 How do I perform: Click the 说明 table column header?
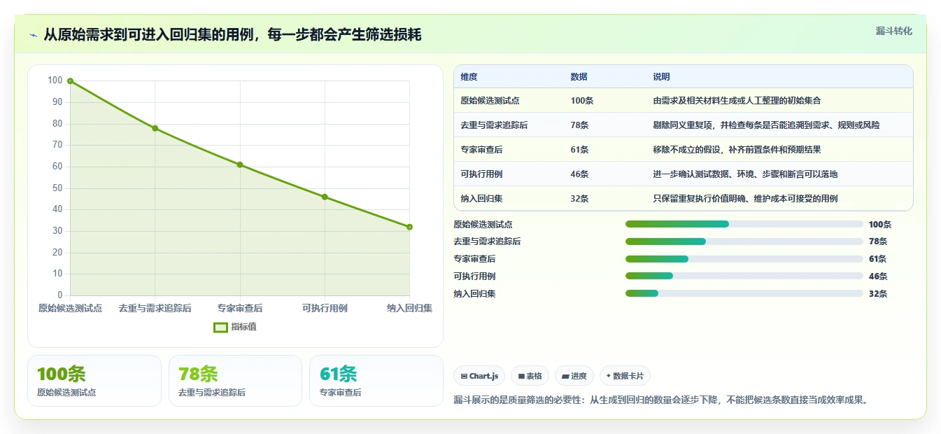(661, 77)
